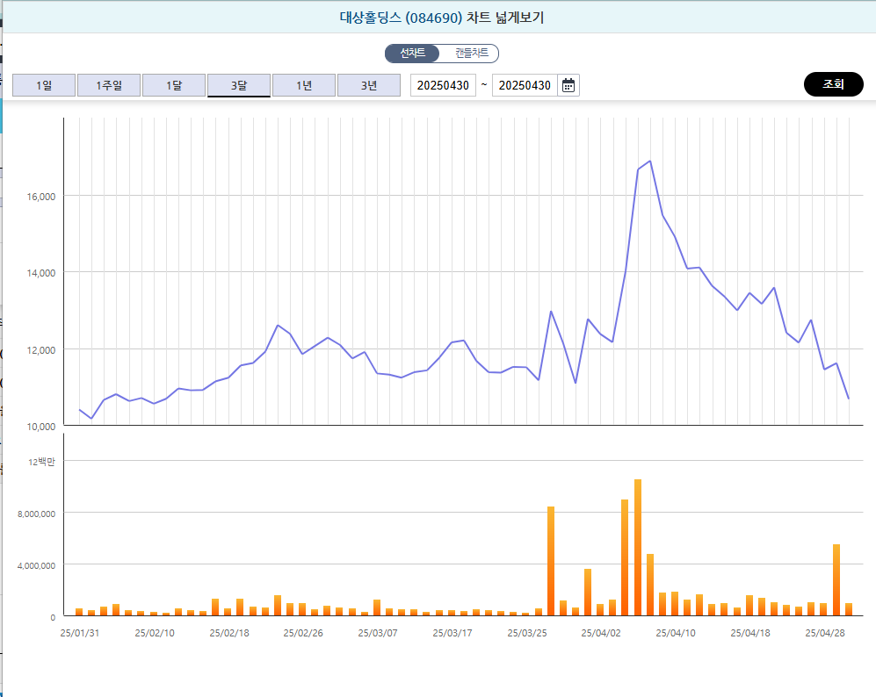Click the end date field showing 20250430

coord(525,84)
